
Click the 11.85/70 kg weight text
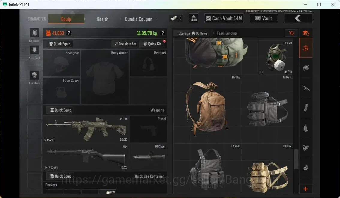click(x=147, y=33)
